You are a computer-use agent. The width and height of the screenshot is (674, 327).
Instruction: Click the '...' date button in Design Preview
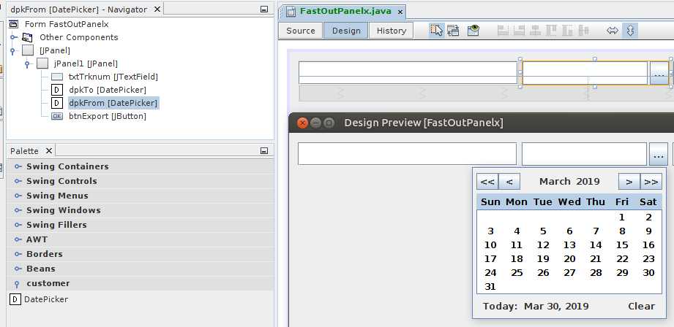659,154
